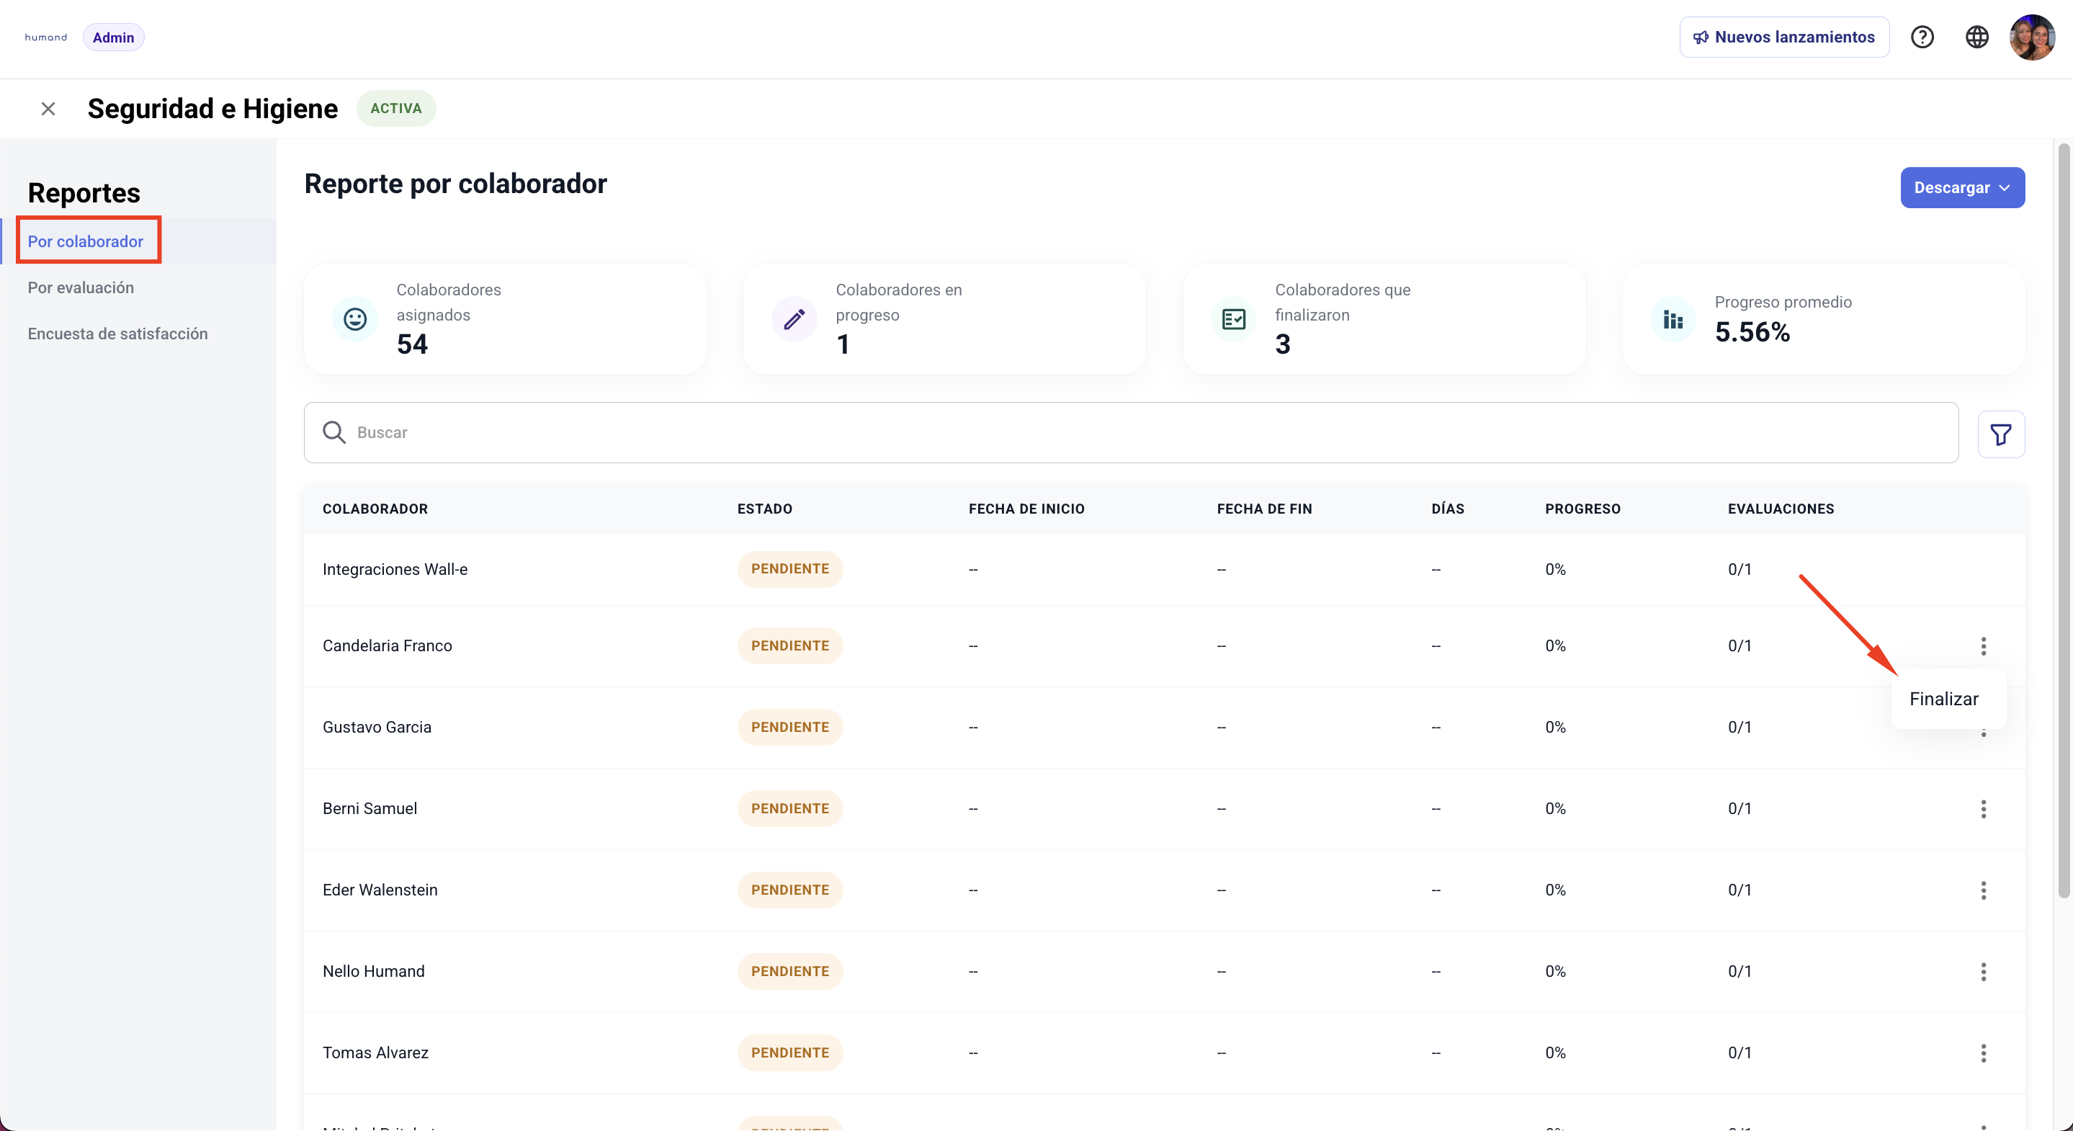Viewport: 2073px width, 1131px height.
Task: Open Encuesta de satisfacción report
Action: (x=117, y=334)
